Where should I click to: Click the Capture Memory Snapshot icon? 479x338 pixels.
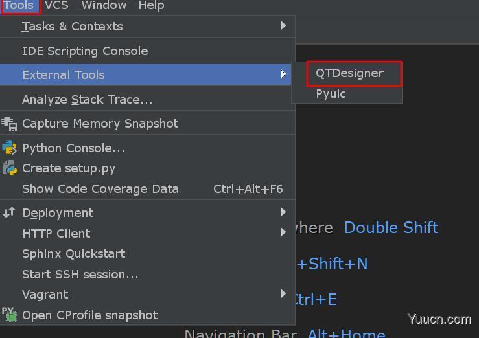click(x=9, y=124)
